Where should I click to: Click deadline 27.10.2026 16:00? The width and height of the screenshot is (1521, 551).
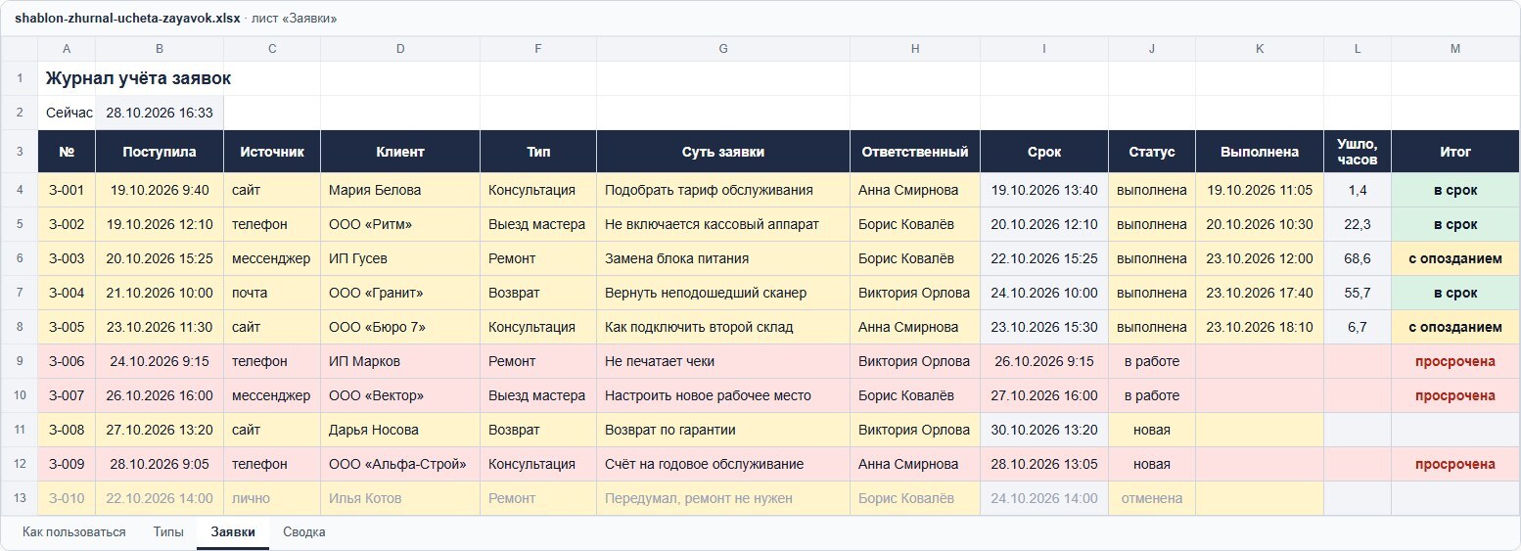pos(1044,395)
